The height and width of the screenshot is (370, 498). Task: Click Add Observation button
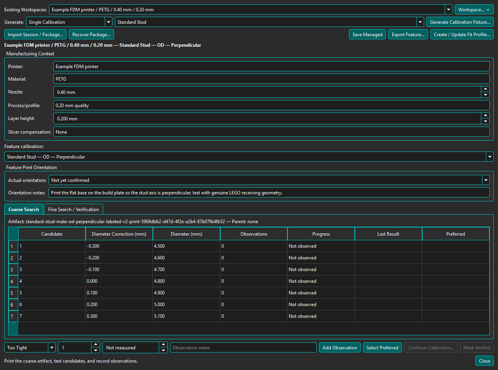point(340,348)
